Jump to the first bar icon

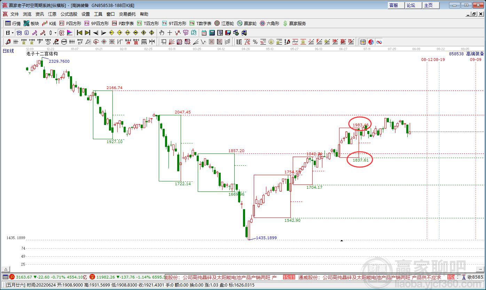[79, 33]
